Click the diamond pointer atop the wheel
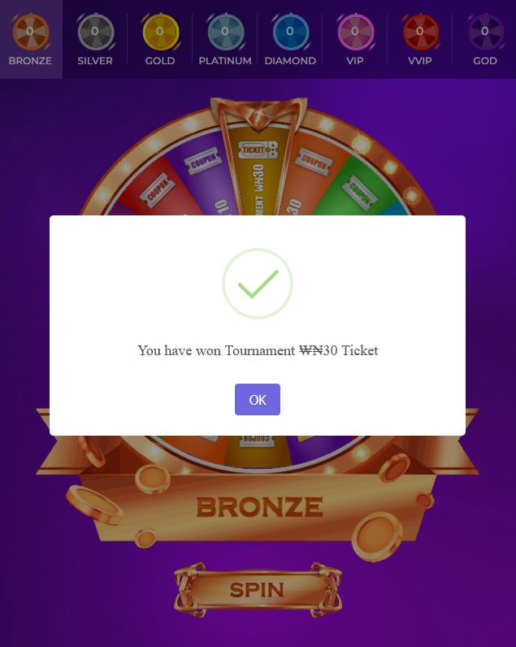The height and width of the screenshot is (647, 516). [259, 111]
